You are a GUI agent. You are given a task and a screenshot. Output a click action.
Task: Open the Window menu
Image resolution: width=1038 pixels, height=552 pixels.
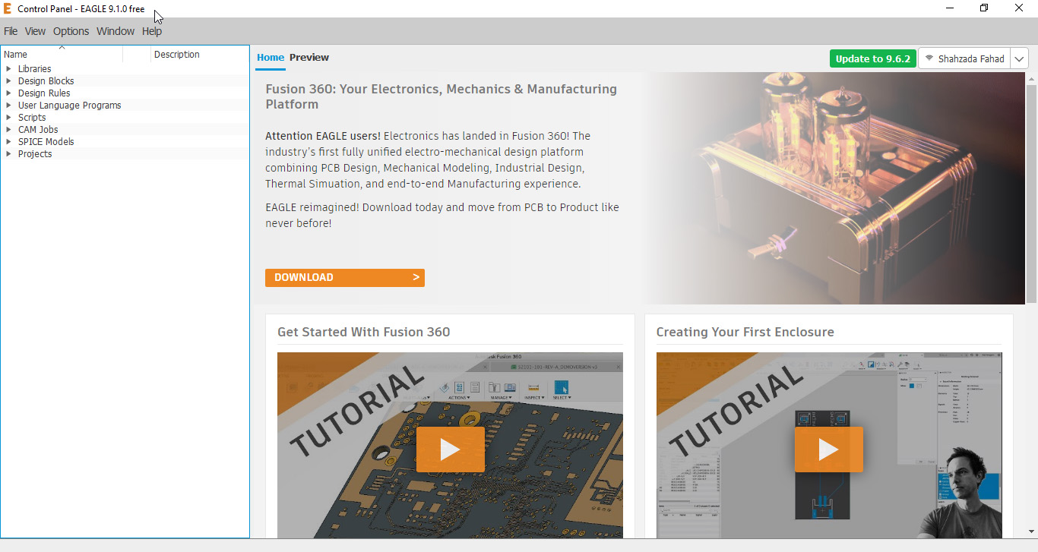pyautogui.click(x=116, y=31)
